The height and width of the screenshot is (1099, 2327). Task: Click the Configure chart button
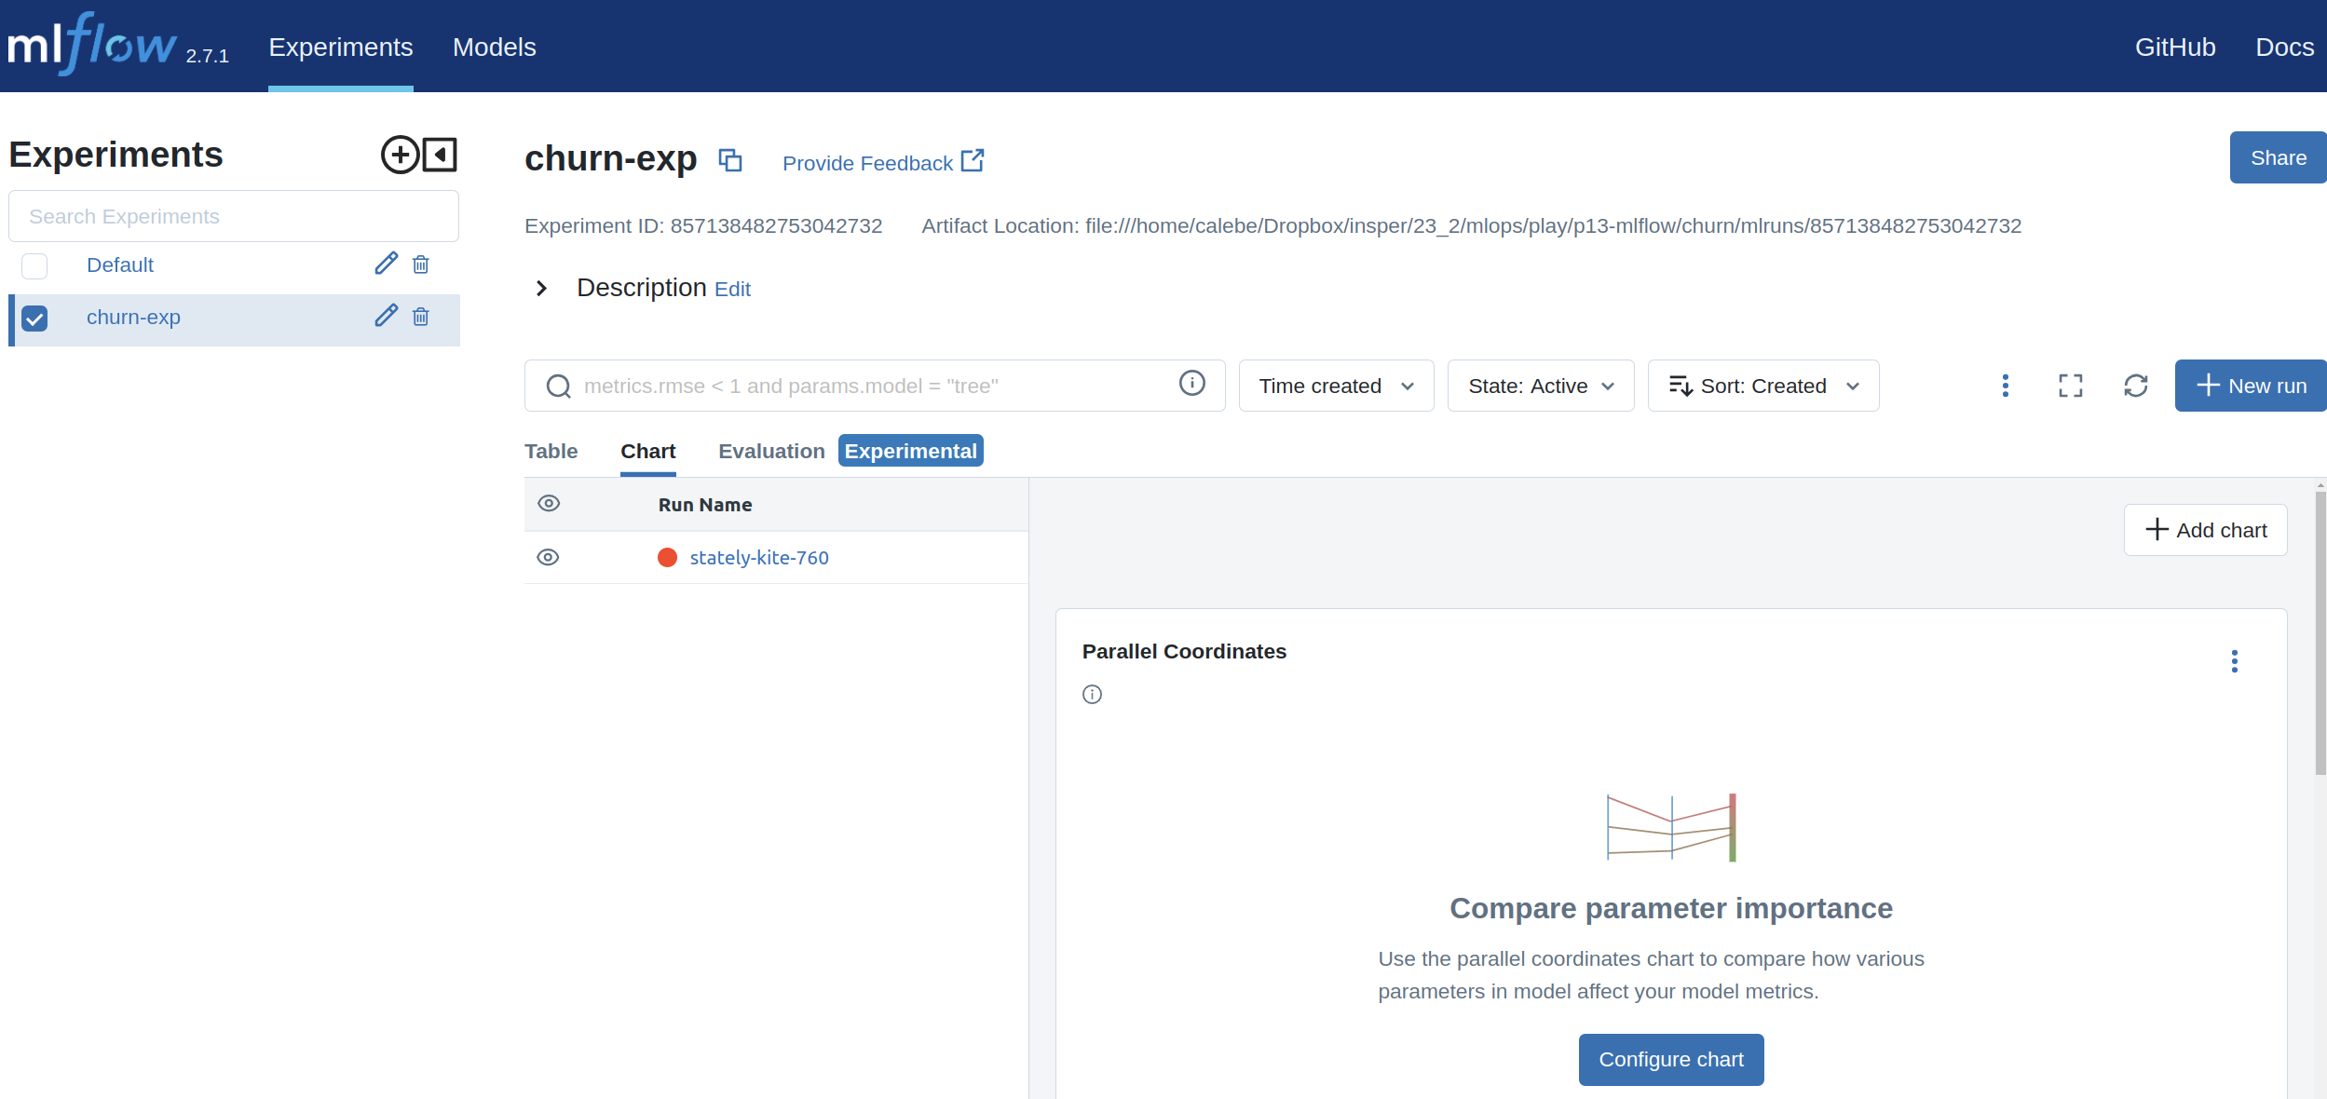click(x=1670, y=1060)
